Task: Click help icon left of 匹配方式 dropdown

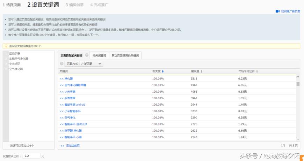Action: [x=61, y=63]
